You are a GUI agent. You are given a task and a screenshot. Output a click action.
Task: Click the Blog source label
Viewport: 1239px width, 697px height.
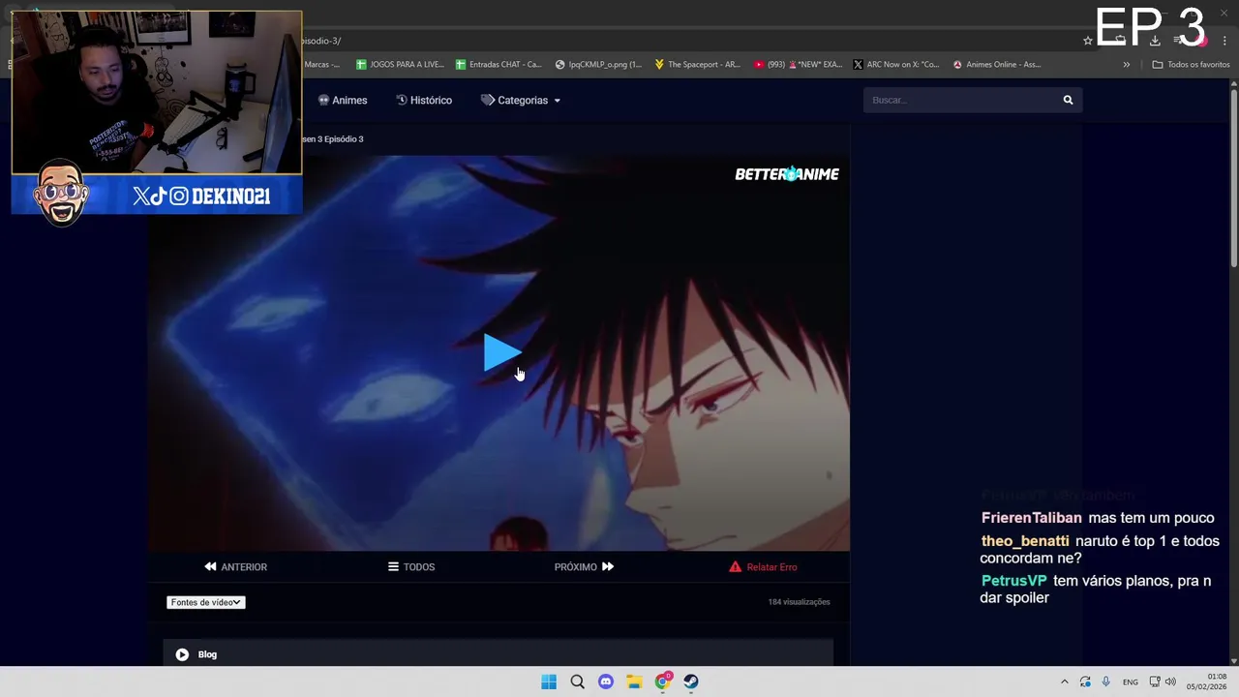coord(207,654)
